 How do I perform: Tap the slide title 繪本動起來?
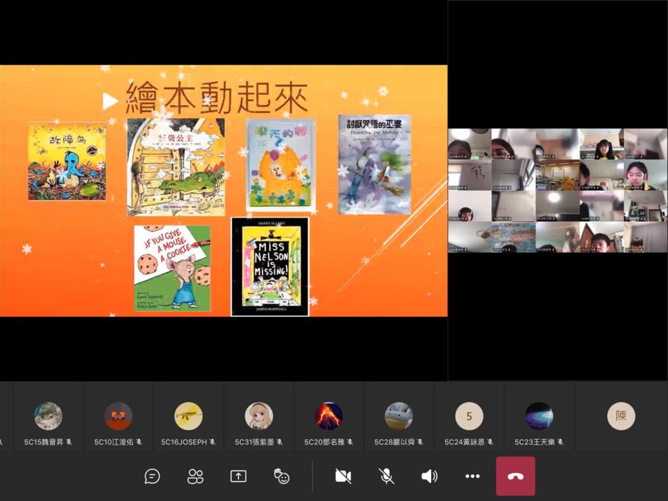pyautogui.click(x=217, y=98)
